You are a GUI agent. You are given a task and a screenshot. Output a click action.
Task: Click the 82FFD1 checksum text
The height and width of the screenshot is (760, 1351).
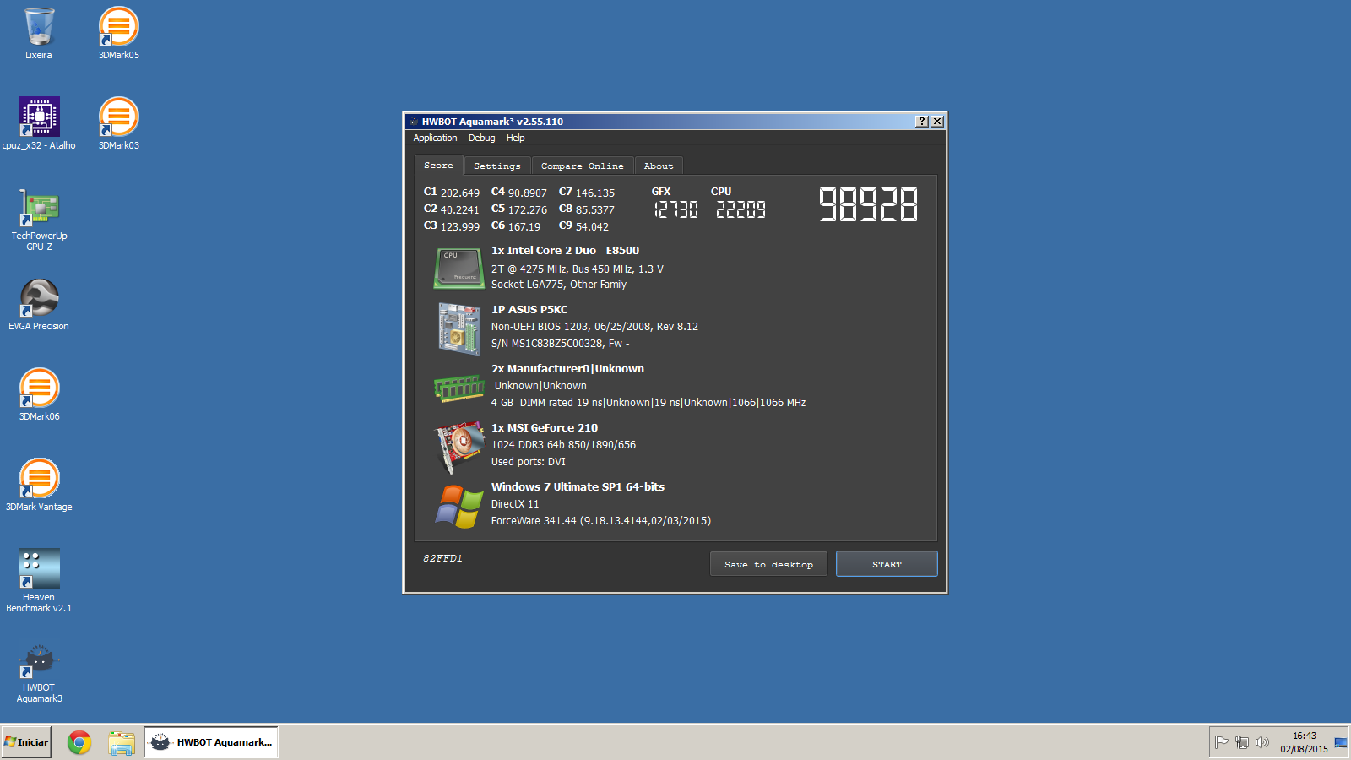click(442, 558)
